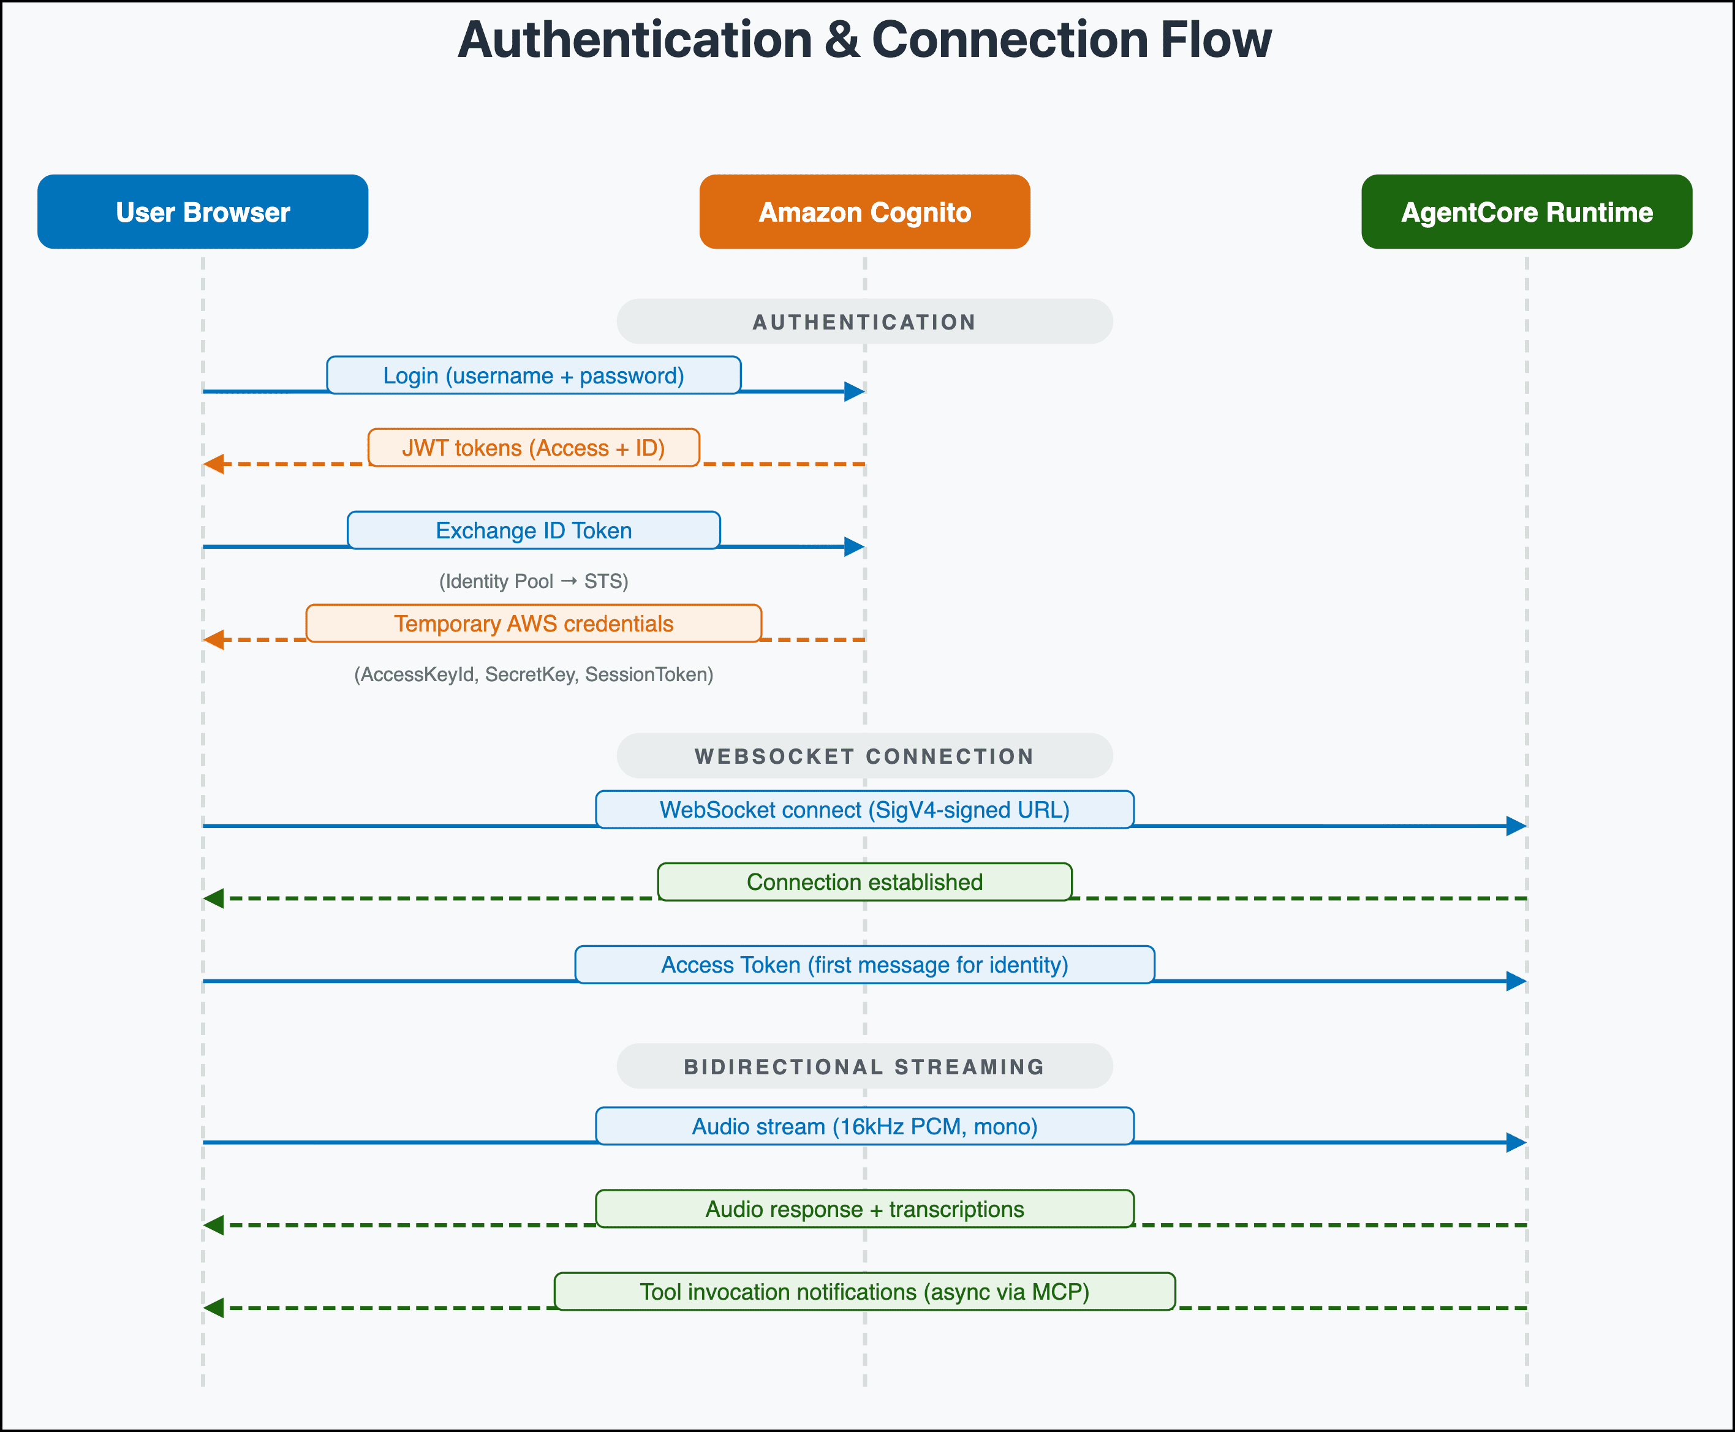The image size is (1735, 1432).
Task: Click the Access Token first message label
Action: pos(864,964)
